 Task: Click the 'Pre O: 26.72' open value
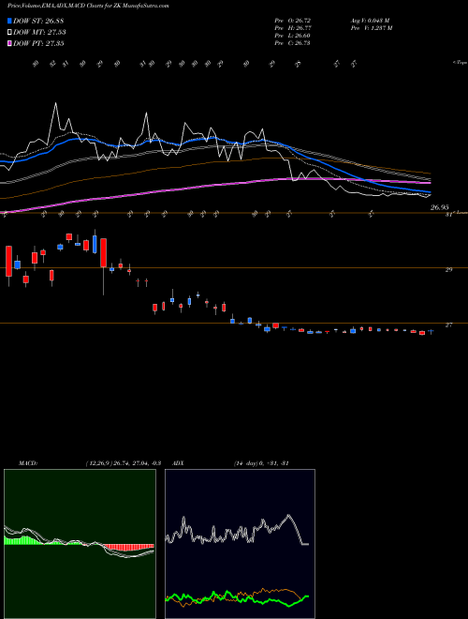(293, 20)
